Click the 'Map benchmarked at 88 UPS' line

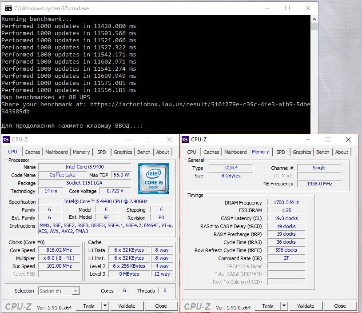point(46,97)
